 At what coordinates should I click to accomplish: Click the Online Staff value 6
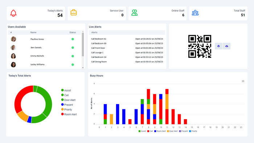point(183,15)
